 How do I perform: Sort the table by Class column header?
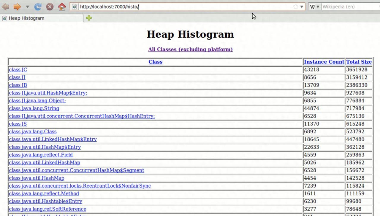(x=155, y=62)
